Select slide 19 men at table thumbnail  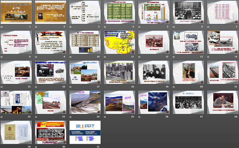[x=154, y=72]
